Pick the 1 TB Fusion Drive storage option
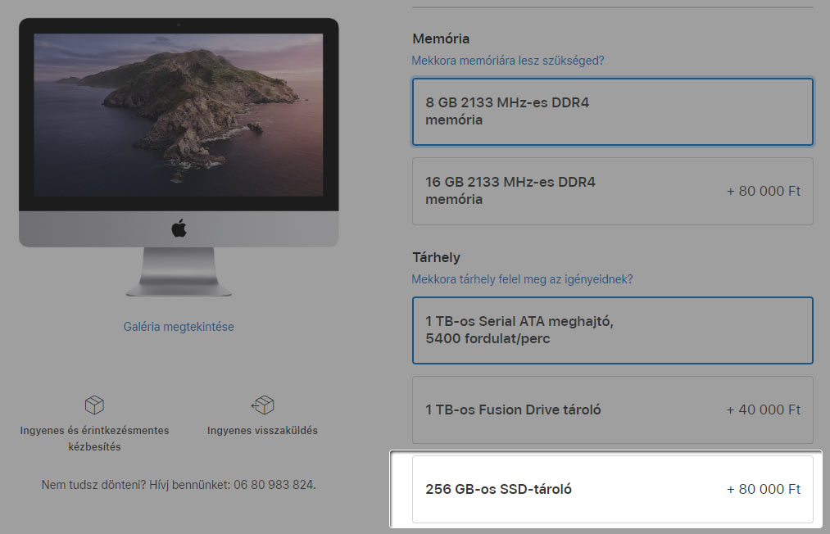 click(x=612, y=410)
